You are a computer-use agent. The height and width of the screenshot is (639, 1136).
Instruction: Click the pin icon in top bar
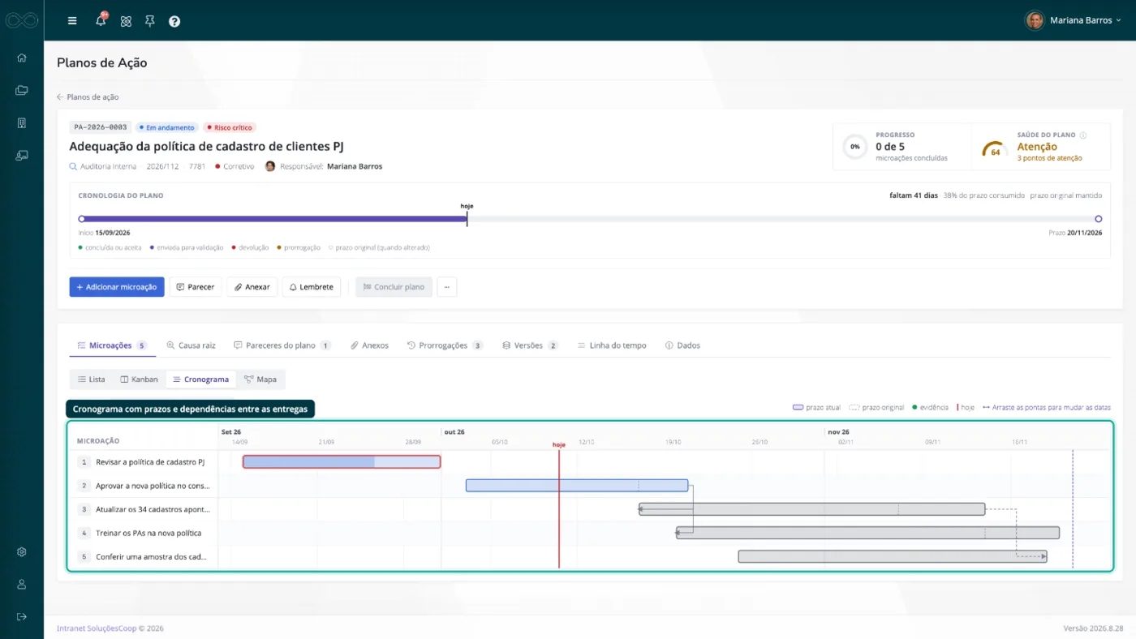(x=149, y=21)
